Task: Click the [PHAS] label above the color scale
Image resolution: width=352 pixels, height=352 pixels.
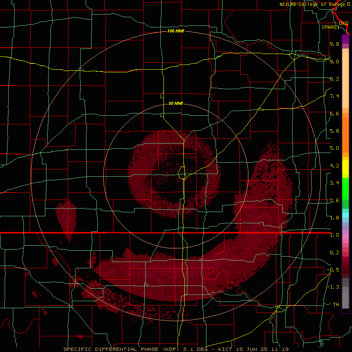Action: coord(330,27)
